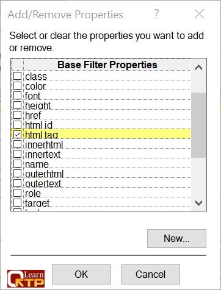Select the target property checkbox

pos(17,202)
